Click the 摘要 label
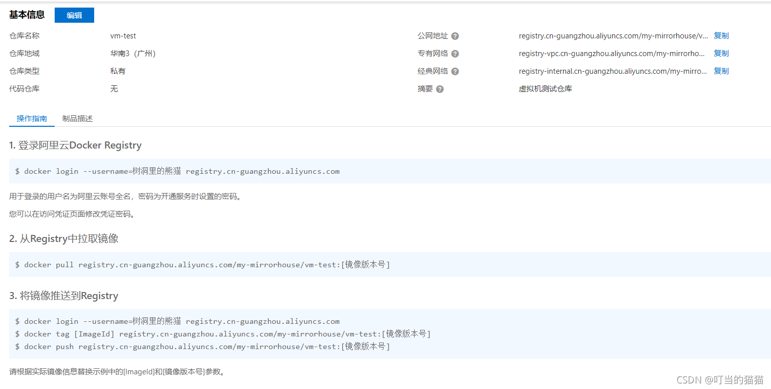The image size is (771, 389). pyautogui.click(x=425, y=89)
